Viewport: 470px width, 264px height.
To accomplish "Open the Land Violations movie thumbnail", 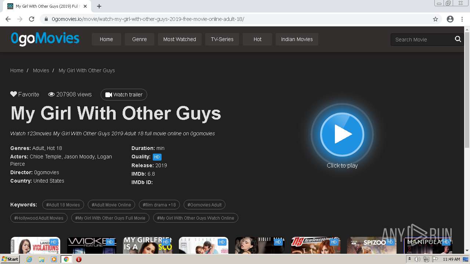I will pos(35,245).
